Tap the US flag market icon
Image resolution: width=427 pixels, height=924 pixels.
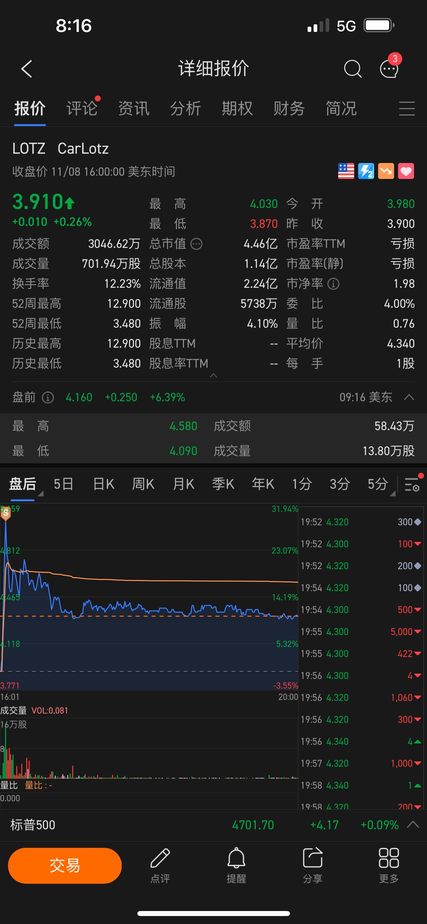346,171
